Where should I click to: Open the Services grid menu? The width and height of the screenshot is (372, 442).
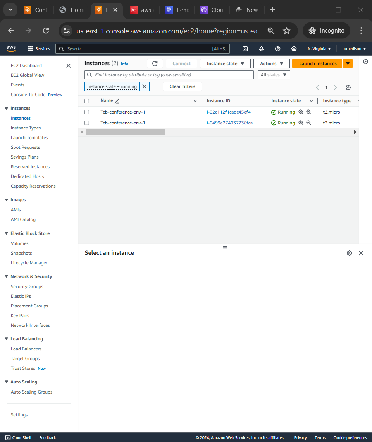pyautogui.click(x=39, y=49)
